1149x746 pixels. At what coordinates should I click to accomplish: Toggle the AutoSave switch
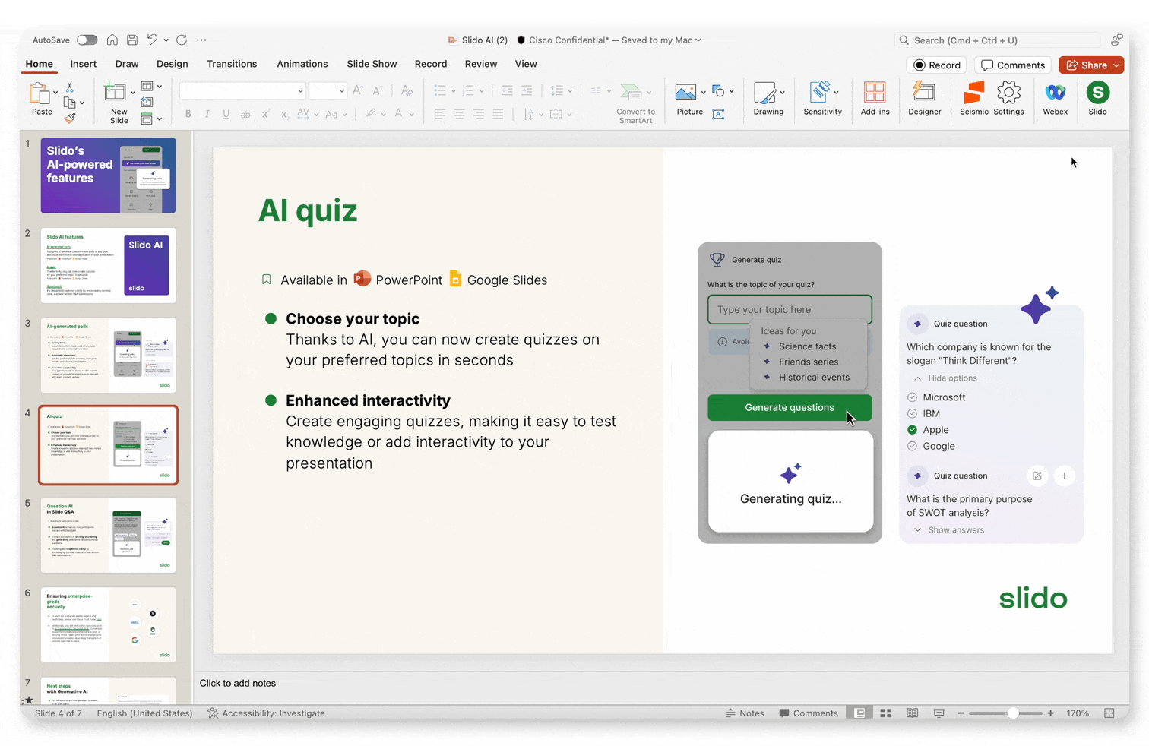87,40
